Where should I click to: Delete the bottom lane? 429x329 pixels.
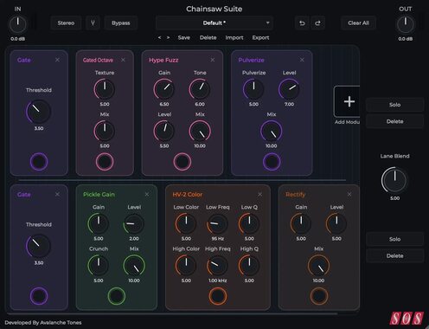pyautogui.click(x=394, y=256)
